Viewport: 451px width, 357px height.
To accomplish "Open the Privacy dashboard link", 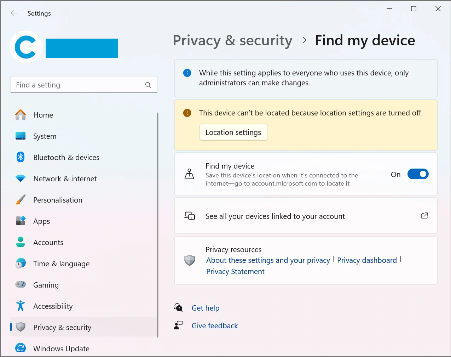I will [x=367, y=260].
